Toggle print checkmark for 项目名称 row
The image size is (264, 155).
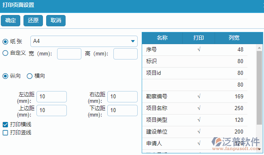[199, 108]
